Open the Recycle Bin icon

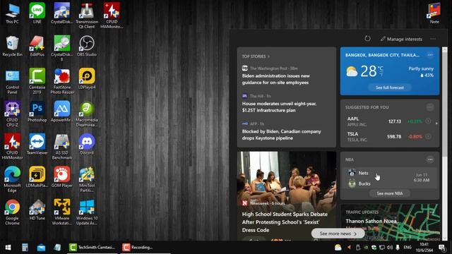pos(13,47)
